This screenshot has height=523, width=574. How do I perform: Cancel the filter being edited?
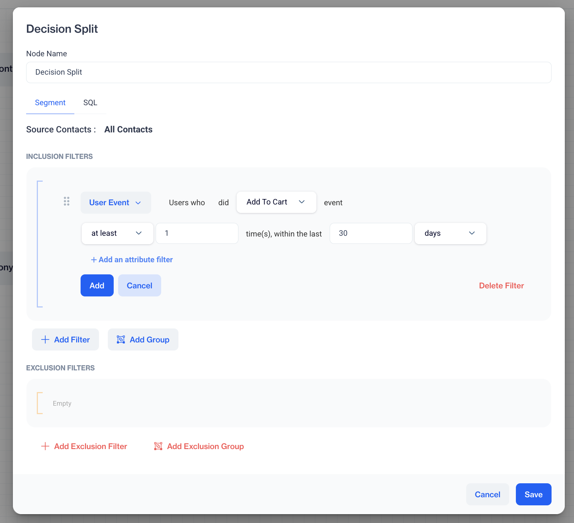[x=139, y=285]
